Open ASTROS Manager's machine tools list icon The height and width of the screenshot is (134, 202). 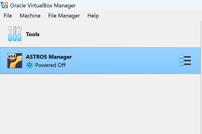coord(185,61)
